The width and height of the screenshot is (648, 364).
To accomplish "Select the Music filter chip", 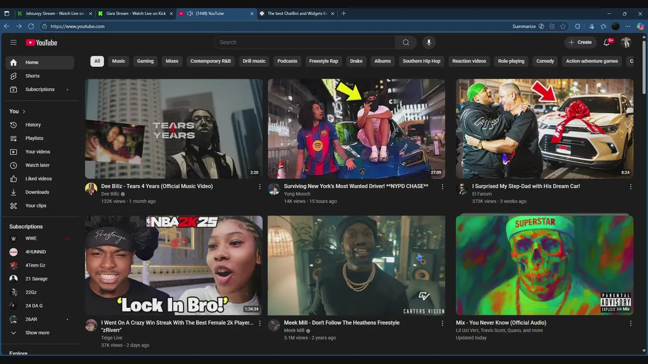I will tap(118, 61).
